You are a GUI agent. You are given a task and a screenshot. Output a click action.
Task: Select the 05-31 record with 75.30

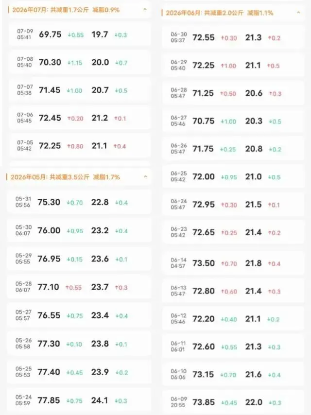(x=79, y=202)
